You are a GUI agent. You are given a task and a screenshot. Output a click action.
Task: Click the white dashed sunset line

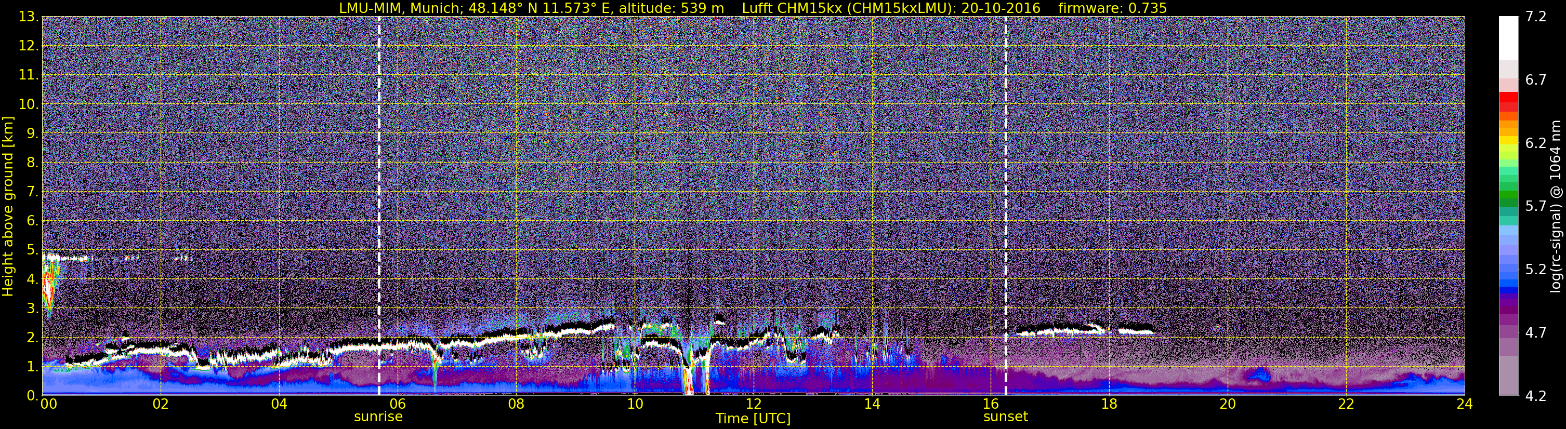(x=1006, y=206)
